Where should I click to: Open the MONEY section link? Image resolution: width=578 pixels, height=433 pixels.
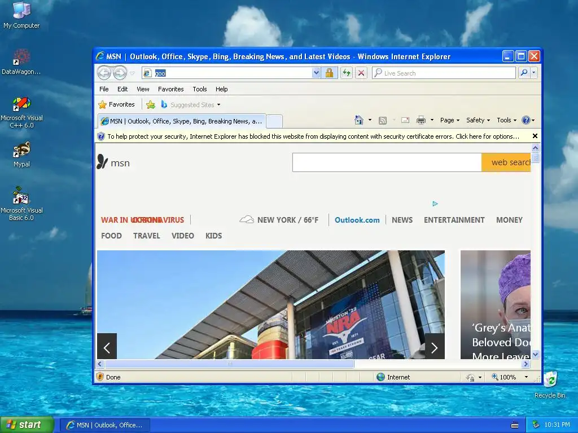[509, 220]
